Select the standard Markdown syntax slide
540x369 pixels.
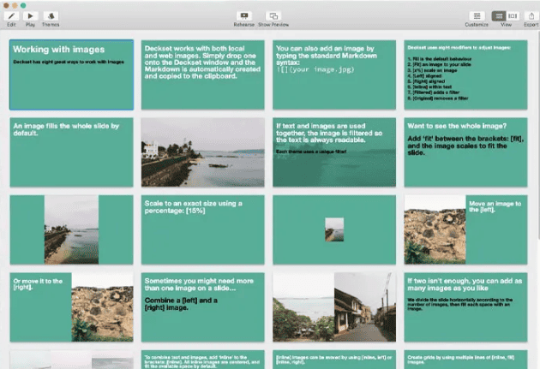334,74
